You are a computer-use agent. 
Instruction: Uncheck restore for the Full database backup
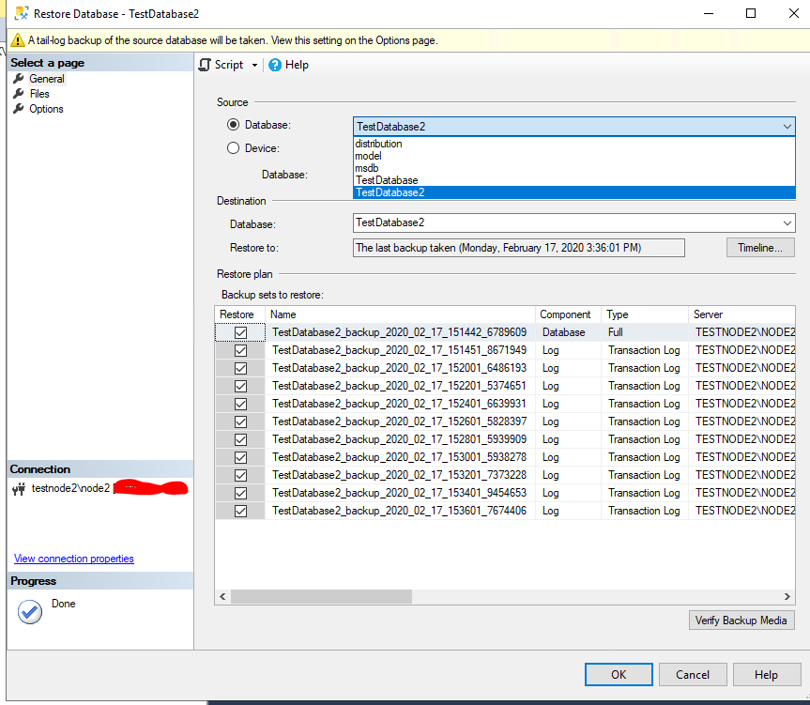click(x=241, y=332)
